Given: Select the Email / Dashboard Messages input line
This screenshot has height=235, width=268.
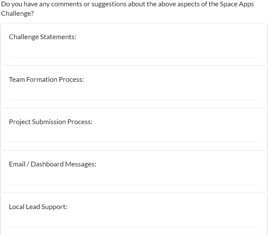Looking at the screenshot, I should (134, 180).
